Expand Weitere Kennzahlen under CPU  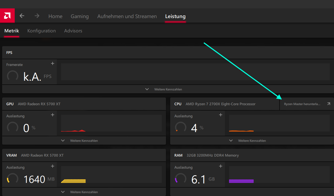click(x=252, y=140)
